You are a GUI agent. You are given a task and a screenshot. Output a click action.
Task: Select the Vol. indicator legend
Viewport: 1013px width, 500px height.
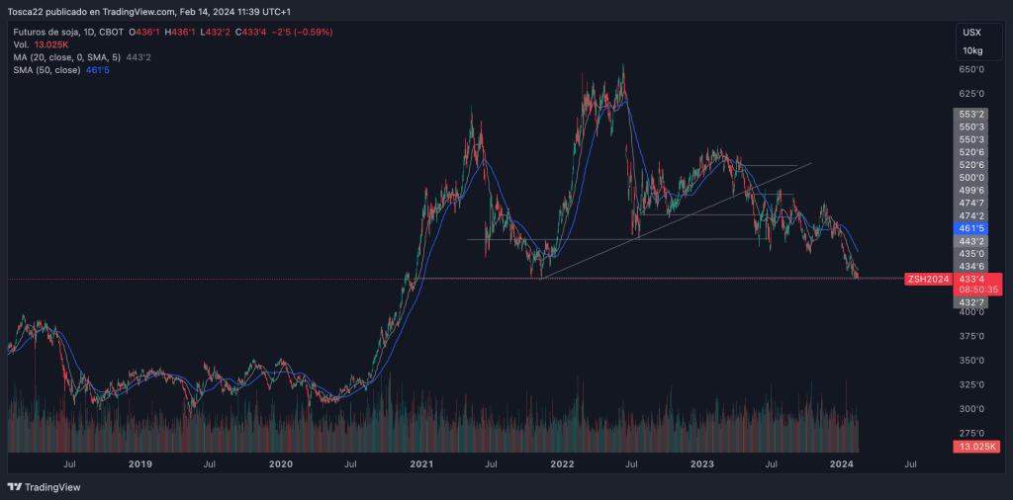(x=22, y=44)
